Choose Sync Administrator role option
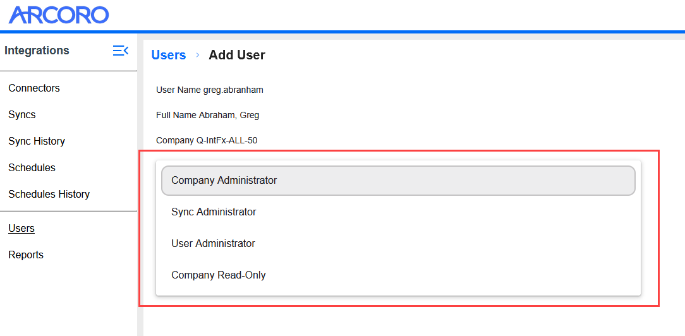The height and width of the screenshot is (336, 685). [398, 212]
